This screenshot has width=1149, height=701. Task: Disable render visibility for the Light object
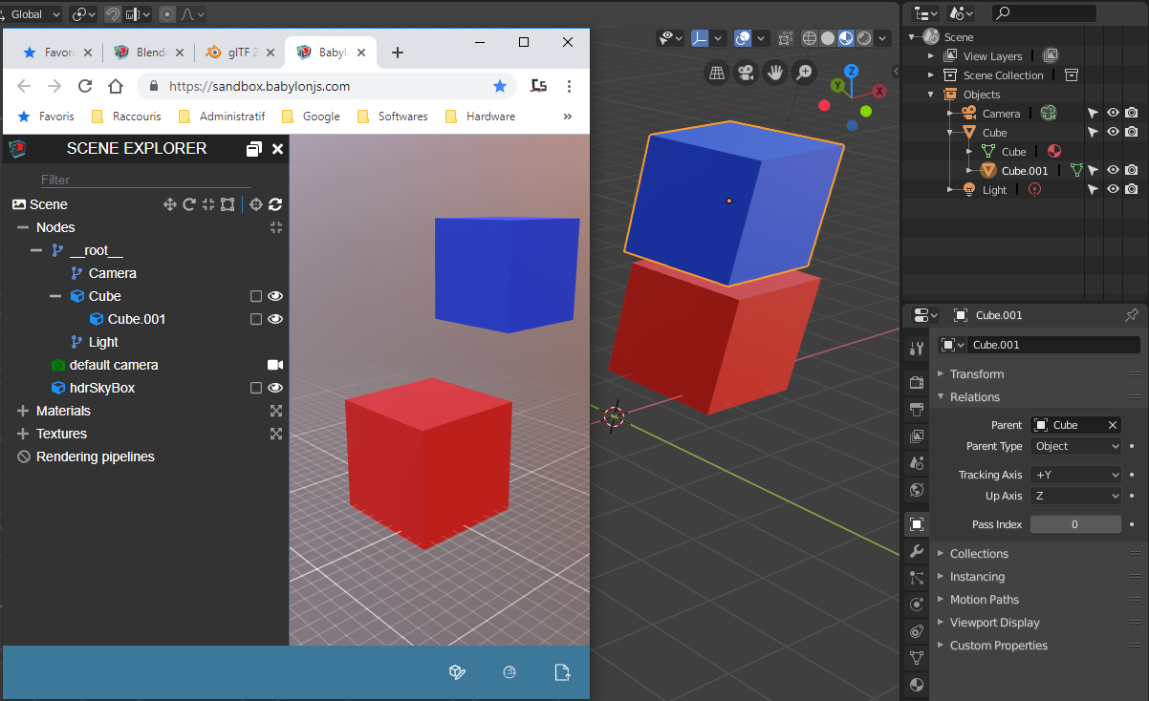(x=1132, y=188)
